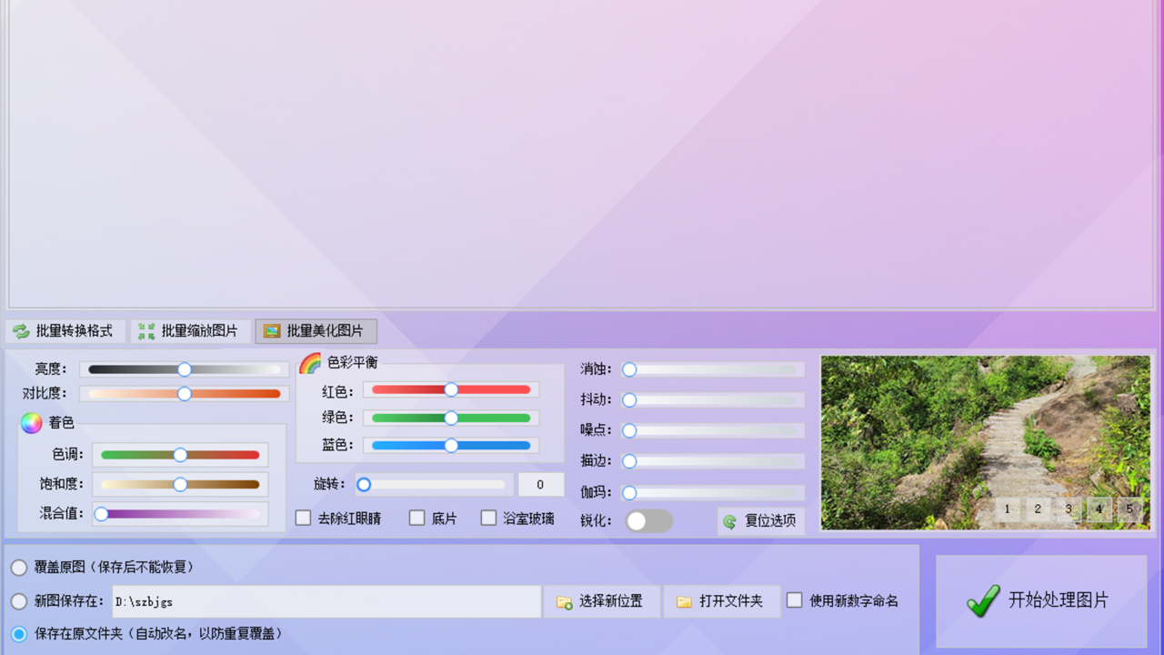The image size is (1164, 655).
Task: Click the 亮度 brightness slider handle
Action: [x=185, y=369]
